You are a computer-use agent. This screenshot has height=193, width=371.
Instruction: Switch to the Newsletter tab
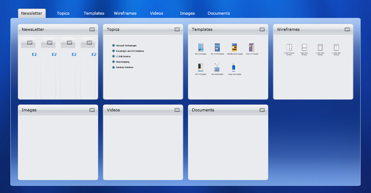pos(32,13)
